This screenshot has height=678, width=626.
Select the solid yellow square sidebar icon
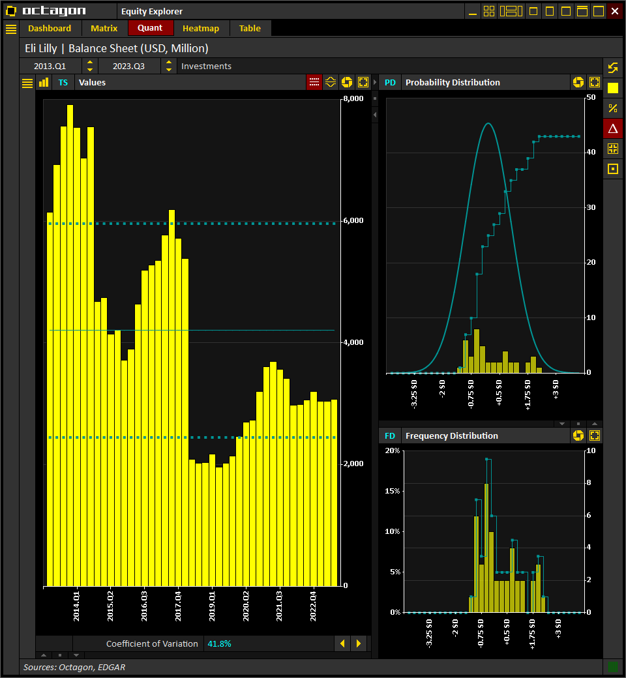click(613, 88)
